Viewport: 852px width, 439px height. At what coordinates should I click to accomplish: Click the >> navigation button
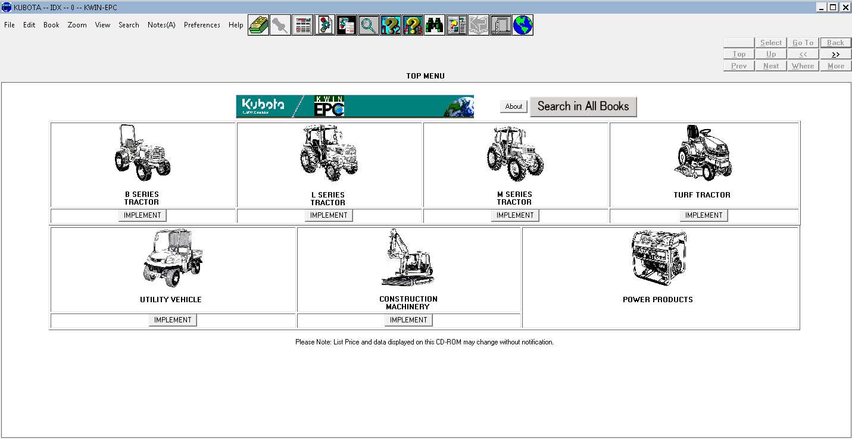[835, 54]
